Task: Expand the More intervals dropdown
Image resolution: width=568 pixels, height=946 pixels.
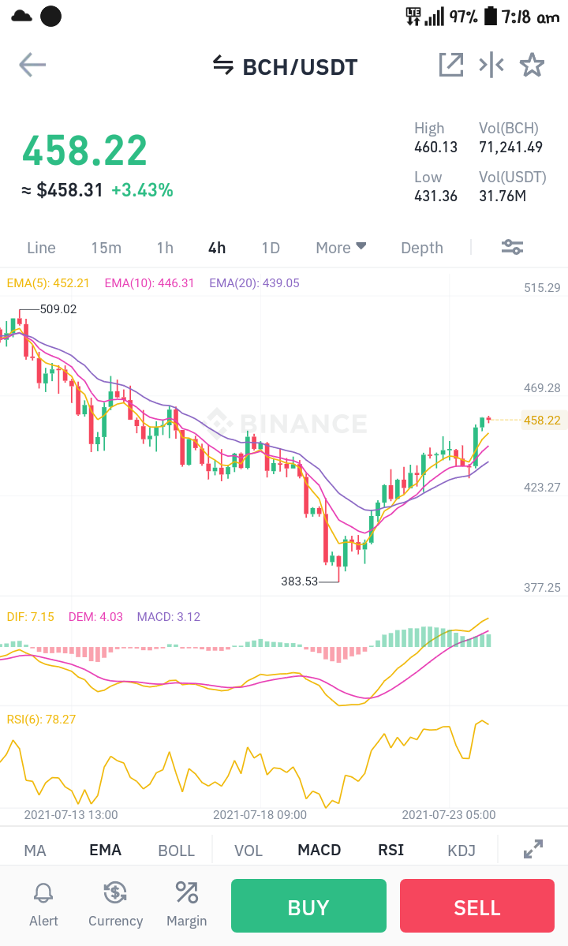Action: pyautogui.click(x=341, y=248)
